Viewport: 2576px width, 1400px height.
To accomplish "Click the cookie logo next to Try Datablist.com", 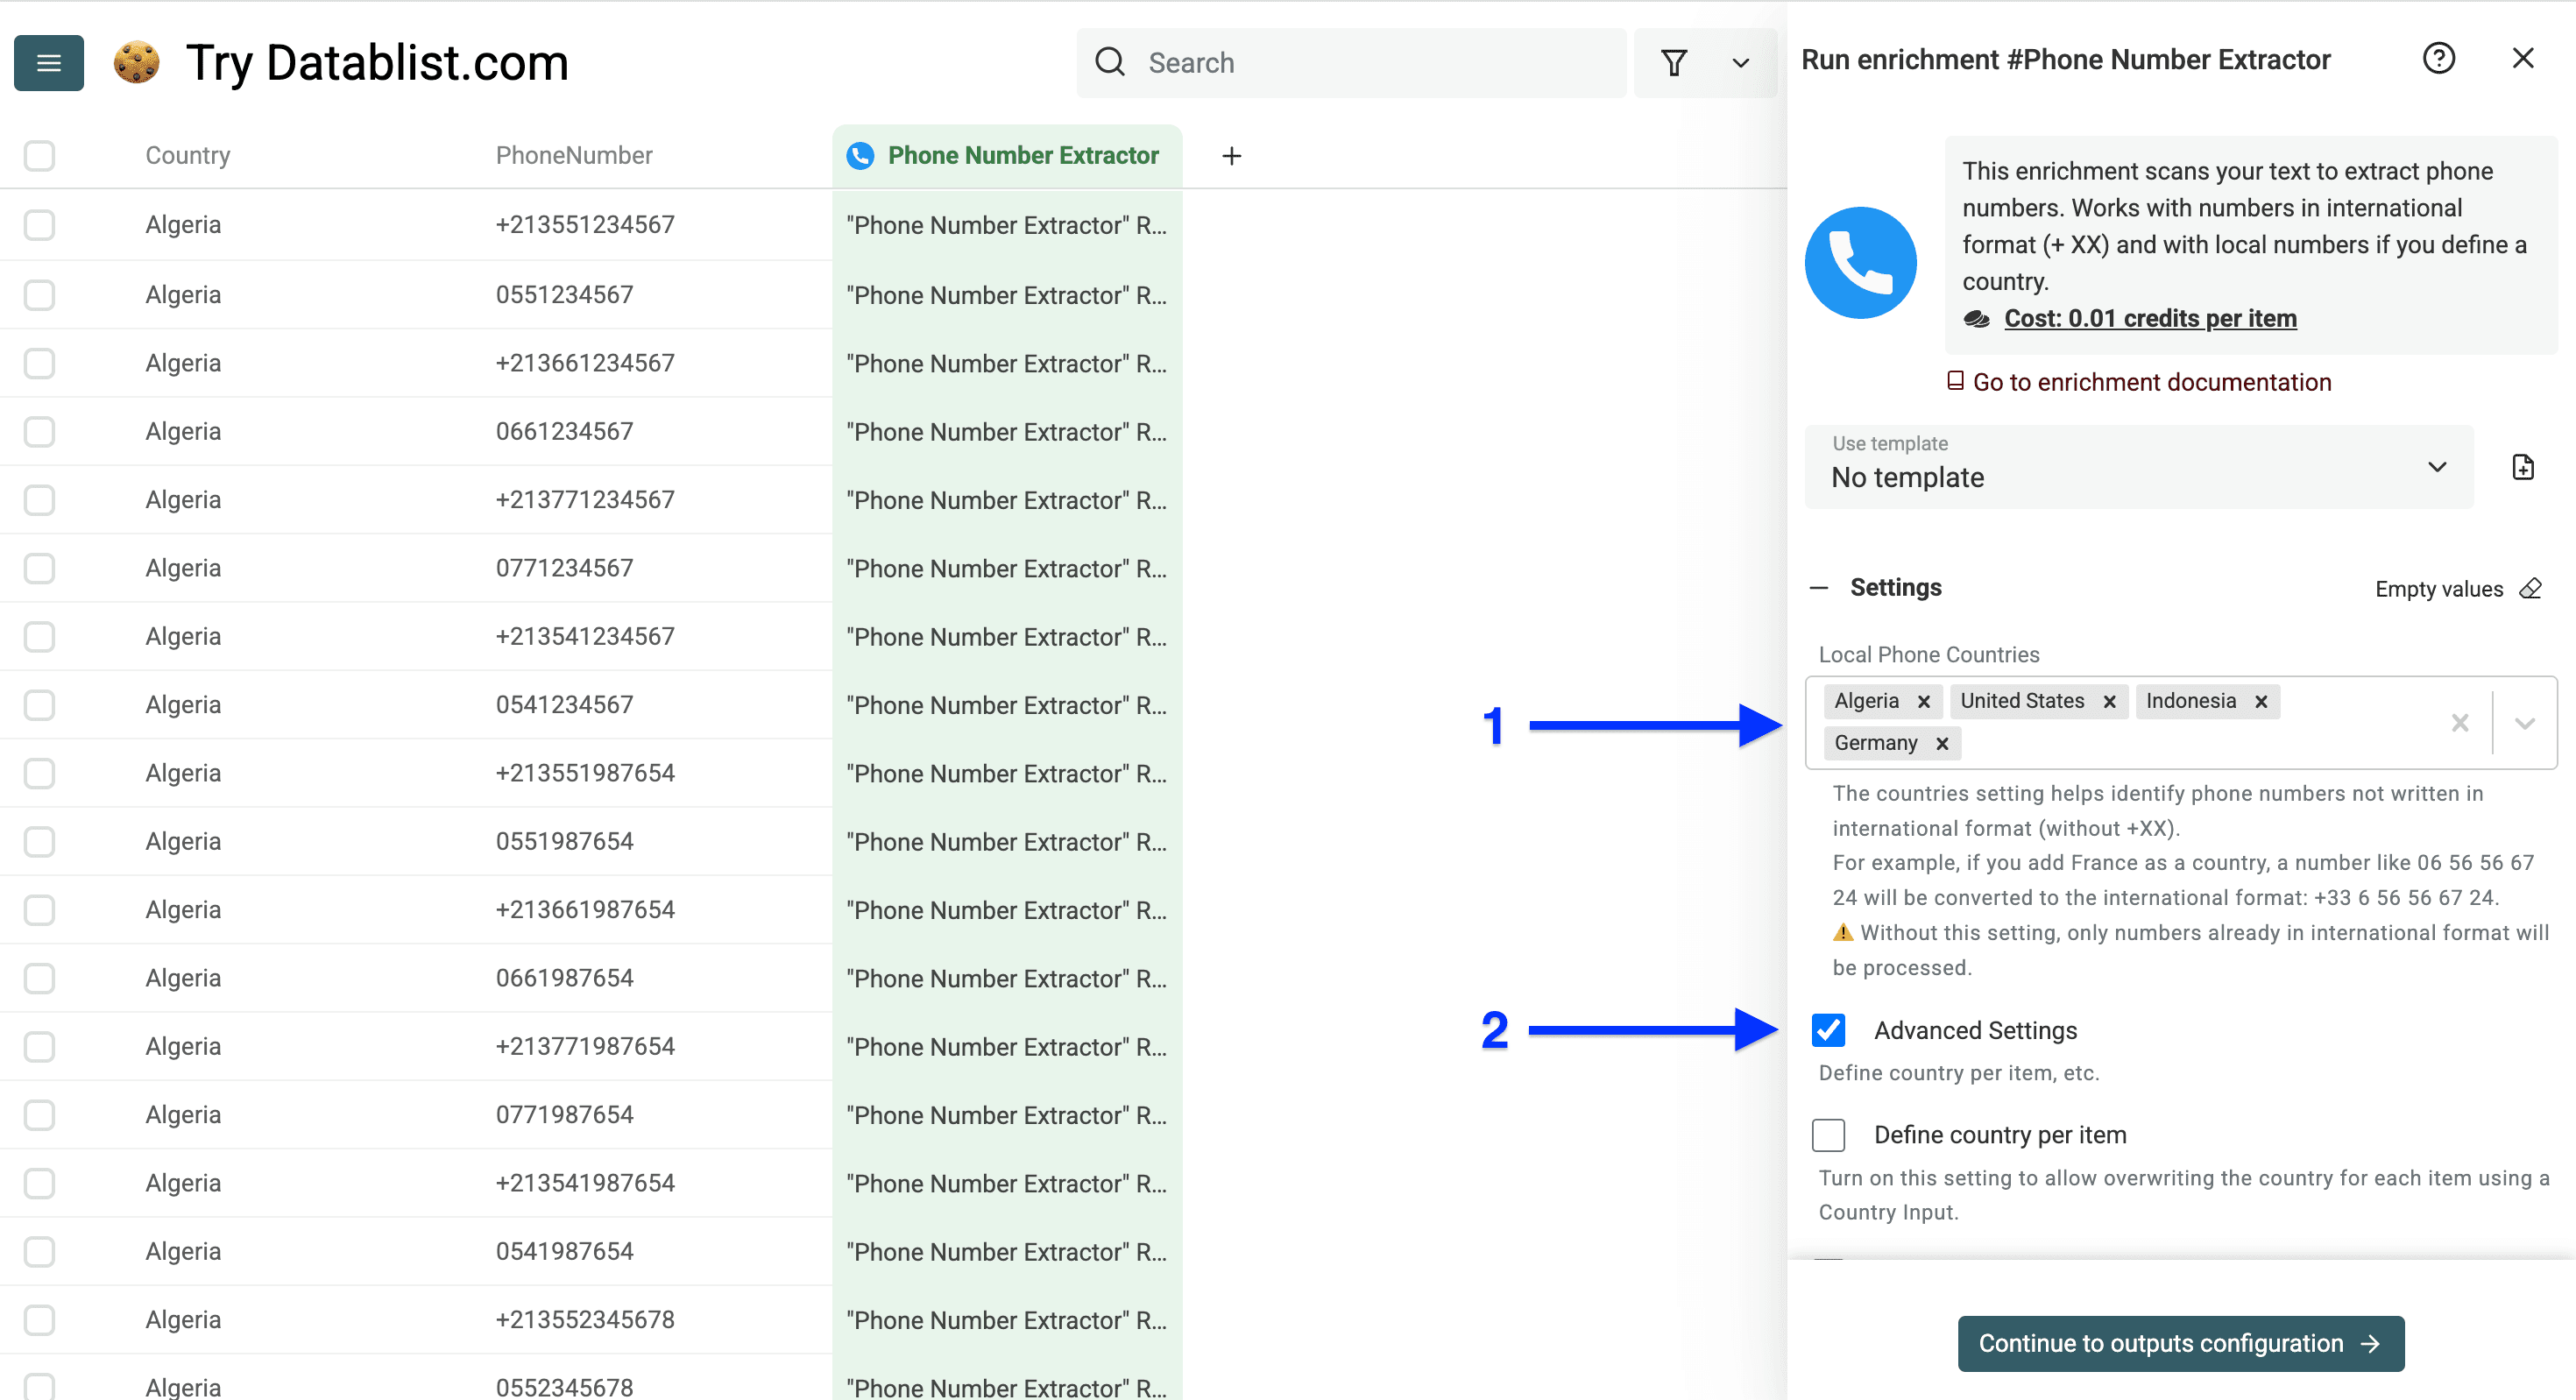I will click(x=136, y=62).
